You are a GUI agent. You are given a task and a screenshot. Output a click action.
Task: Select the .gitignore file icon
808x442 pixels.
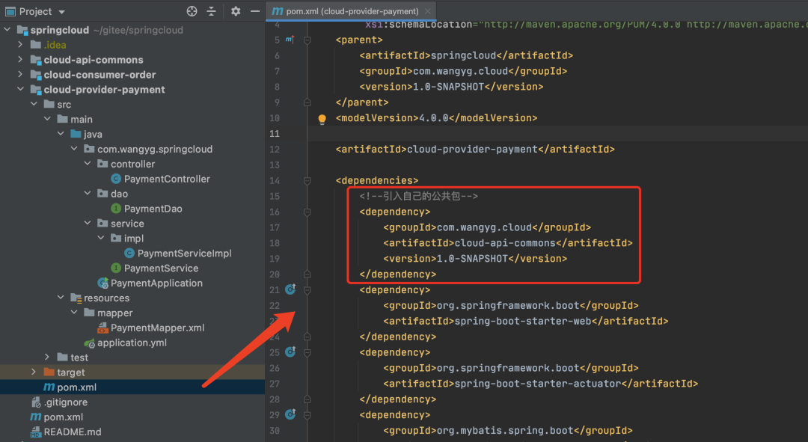[36, 402]
